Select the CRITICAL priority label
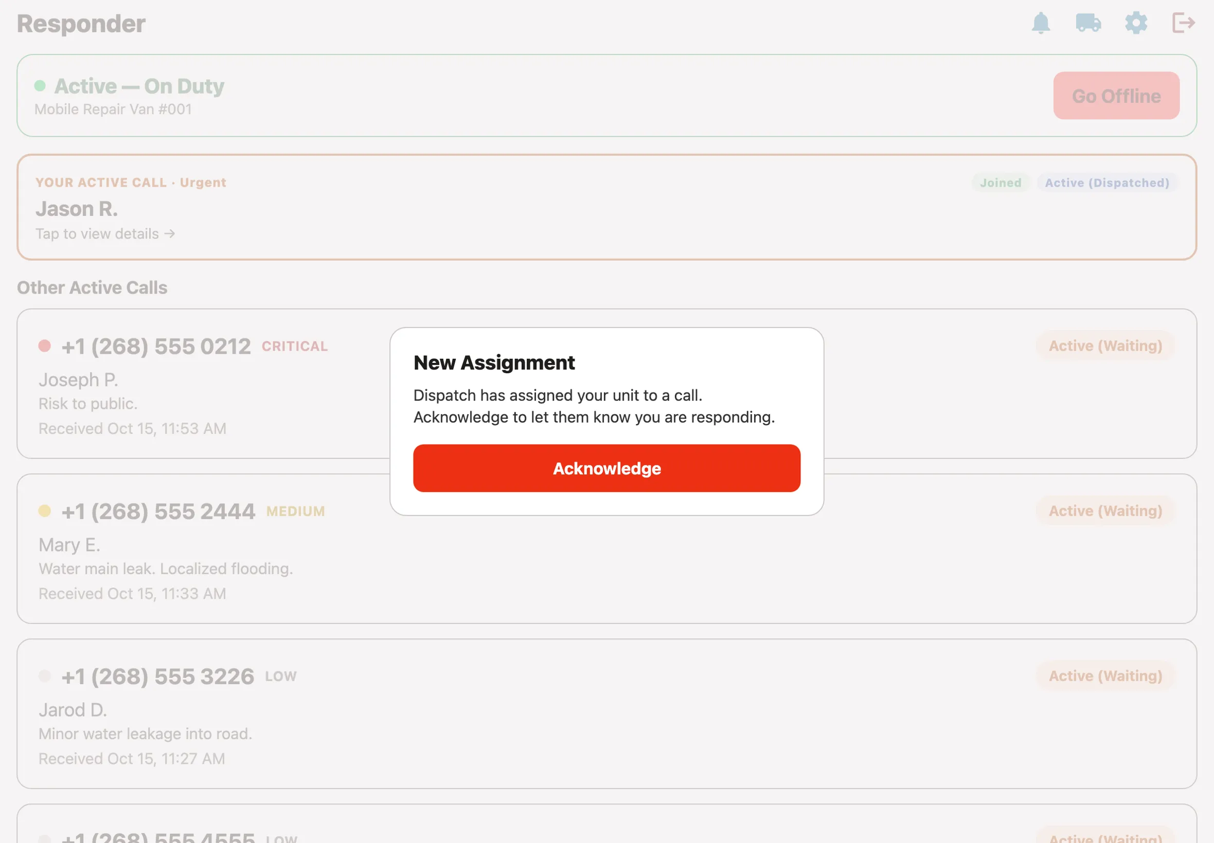The image size is (1214, 843). pyautogui.click(x=294, y=346)
